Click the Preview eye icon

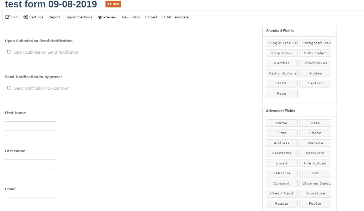(x=99, y=17)
